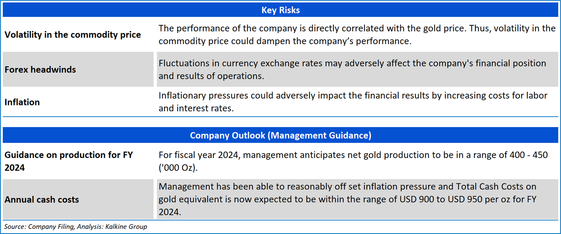The image size is (561, 234).
Task: Select the "Guidance on production for FY 2024" label
Action: point(68,161)
